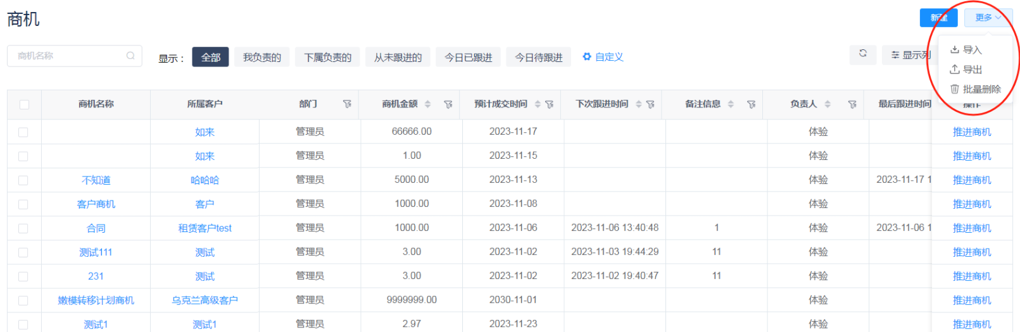Viewport: 1020px width, 332px height.
Task: Select the checkbox for the 合同 row
Action: tap(23, 228)
